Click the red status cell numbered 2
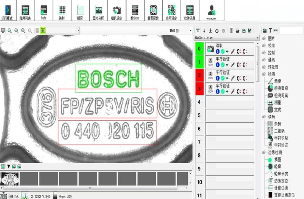 tap(199, 75)
